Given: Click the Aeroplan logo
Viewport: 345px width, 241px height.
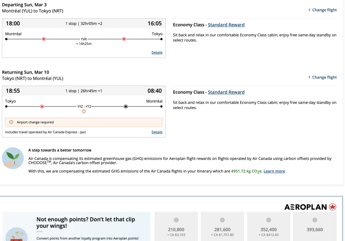Looking at the screenshot, I should tap(310, 207).
